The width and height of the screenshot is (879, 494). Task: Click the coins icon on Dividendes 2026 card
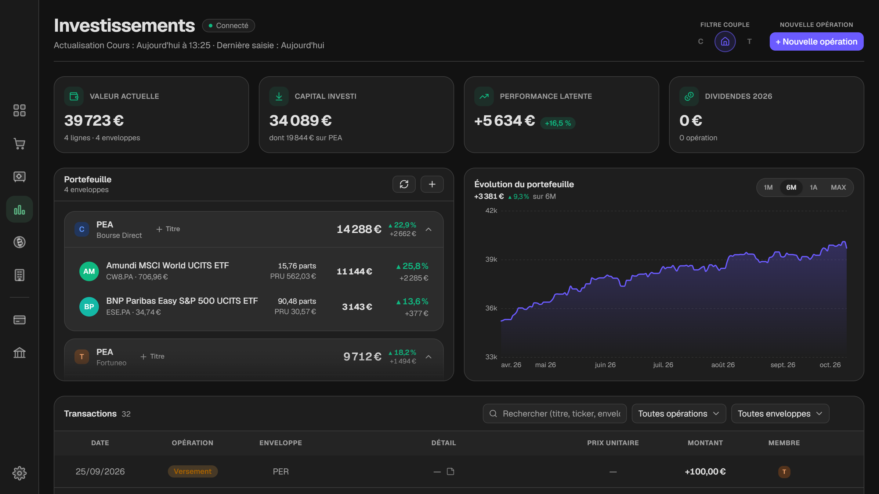click(689, 96)
